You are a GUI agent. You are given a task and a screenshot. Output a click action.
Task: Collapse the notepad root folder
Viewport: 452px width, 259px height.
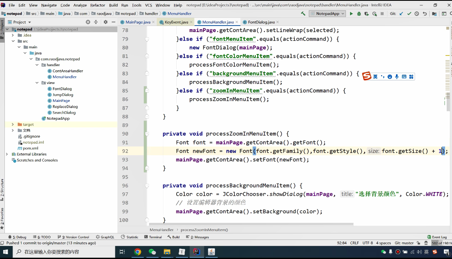7,29
